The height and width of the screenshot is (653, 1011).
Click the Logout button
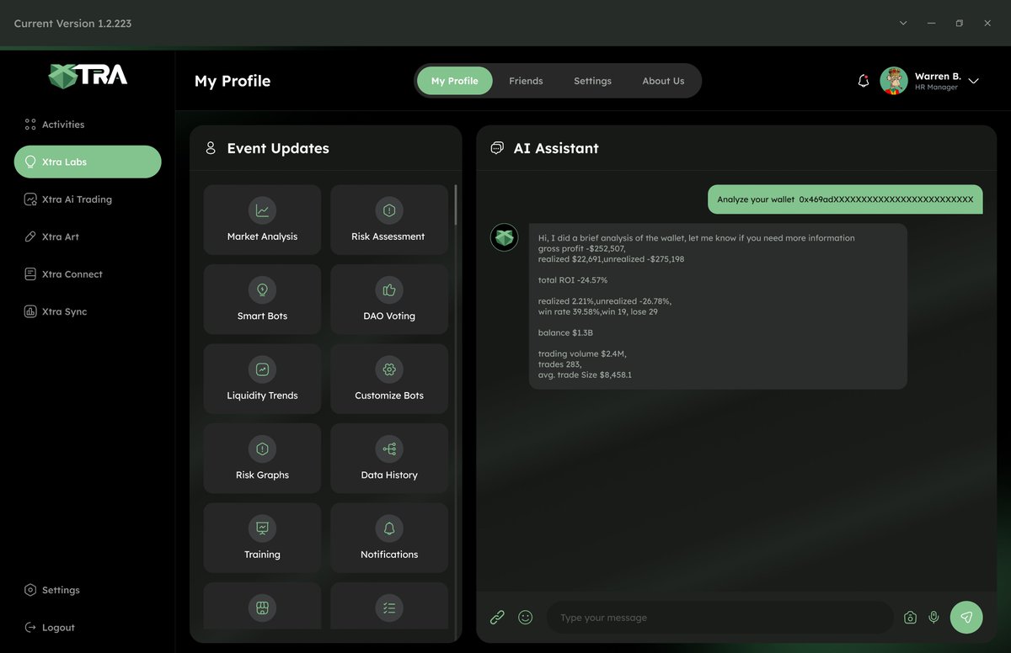pos(51,627)
